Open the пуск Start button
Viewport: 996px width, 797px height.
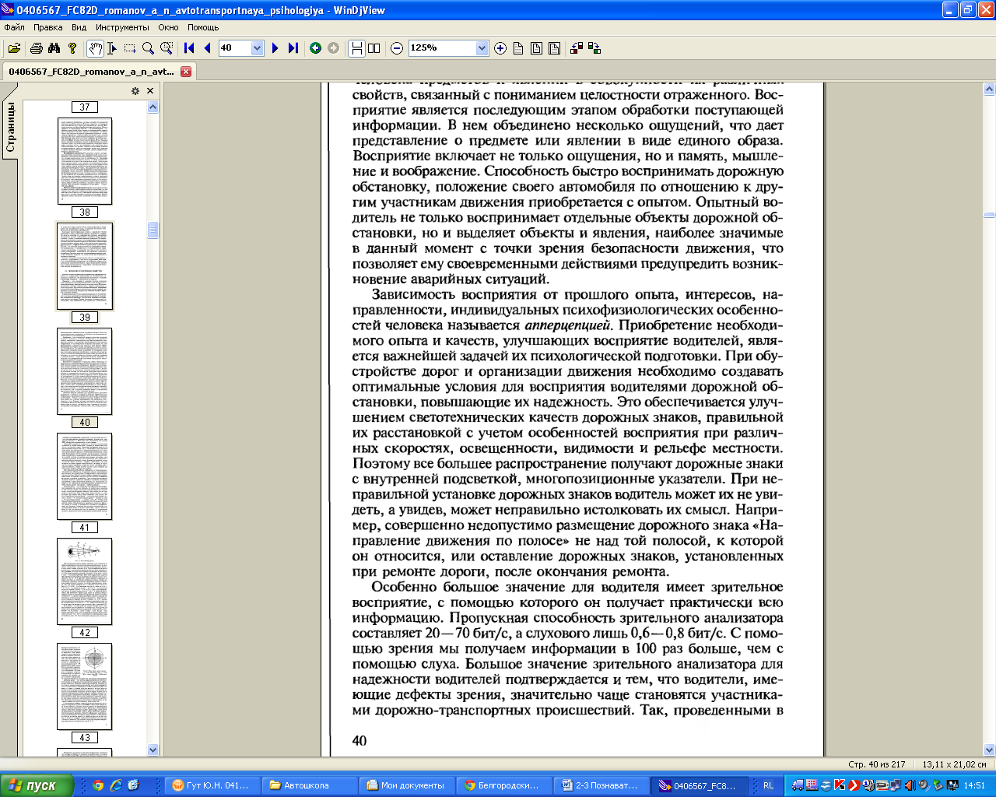click(37, 785)
